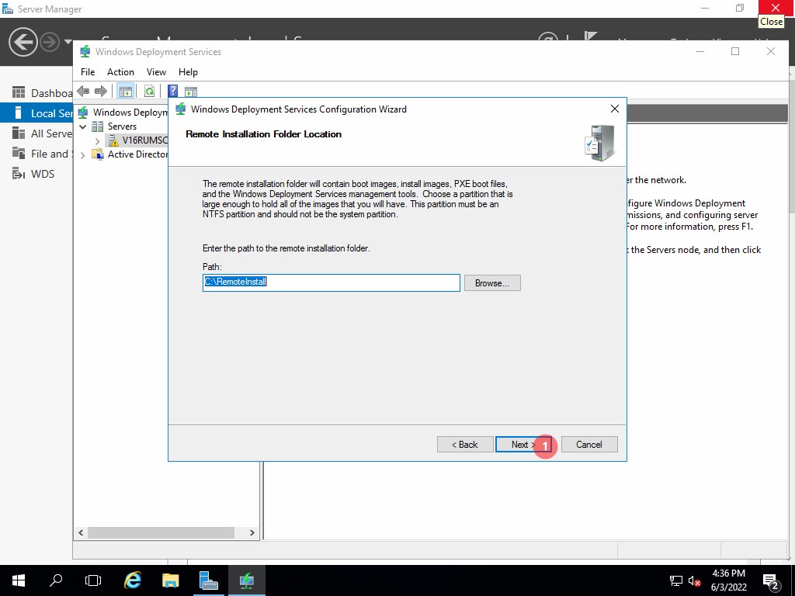Image resolution: width=795 pixels, height=596 pixels.
Task: Collapse the Servers tree node
Action: [83, 126]
